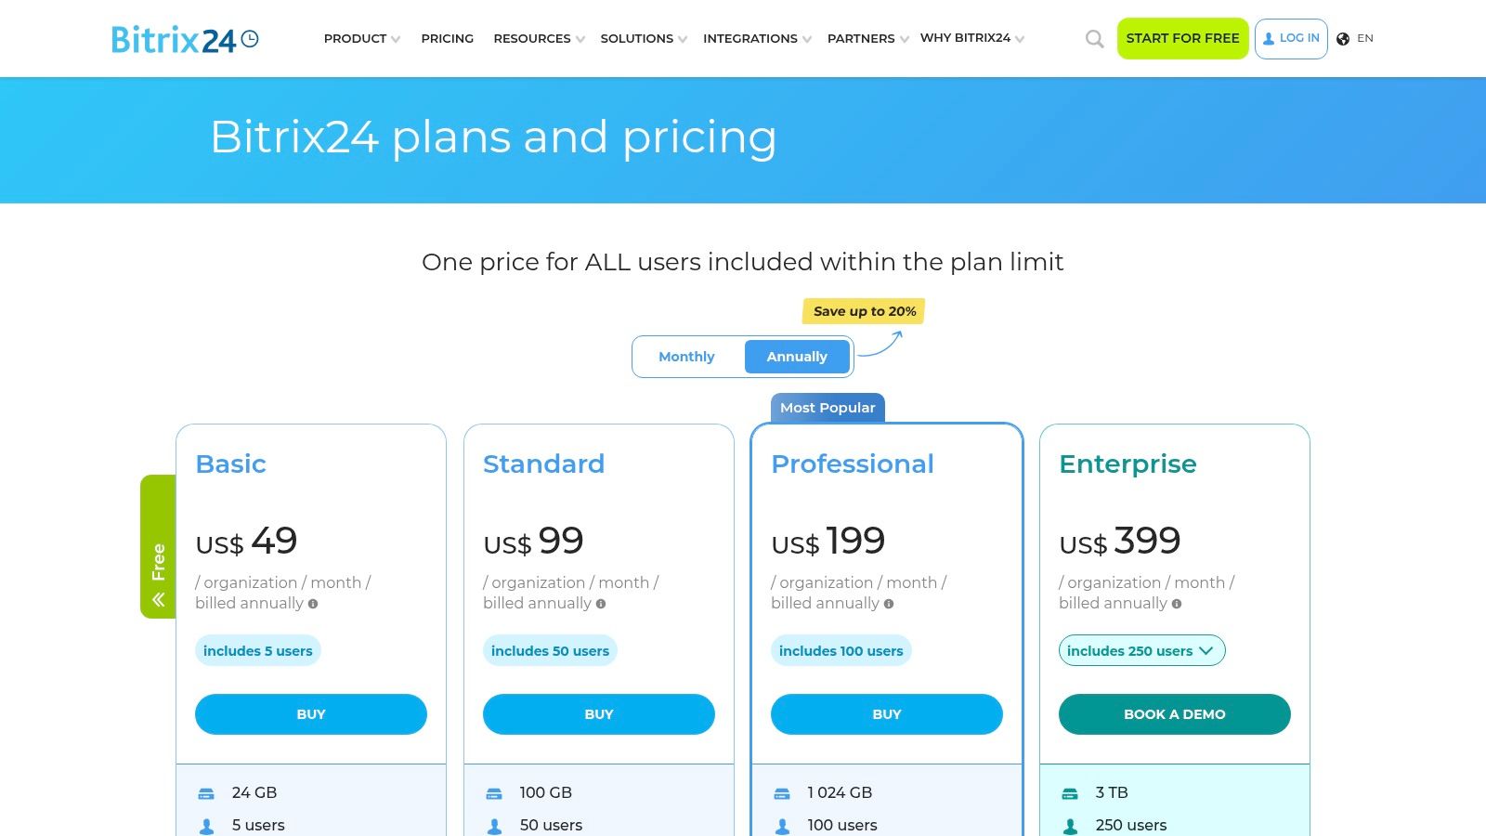Select the Bitrix24 clock logo icon
The image size is (1486, 836).
pyautogui.click(x=250, y=37)
